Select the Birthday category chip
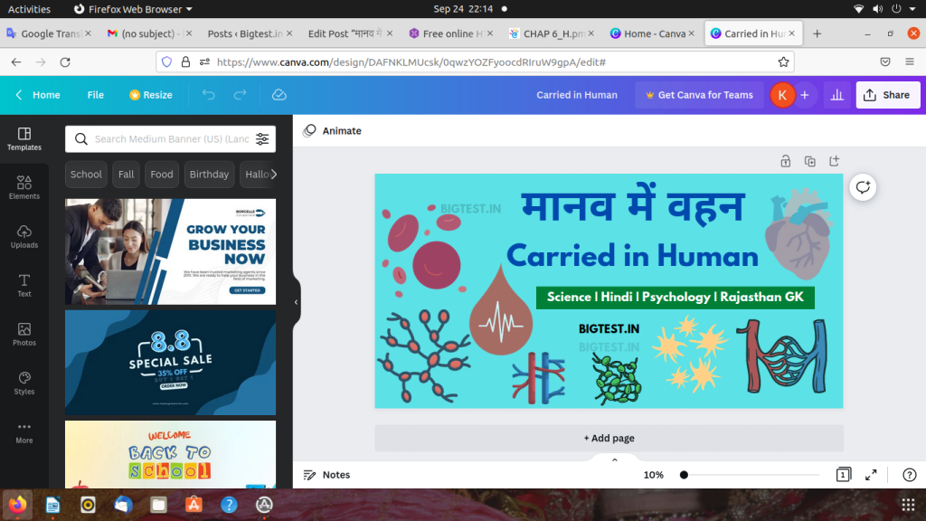 click(209, 175)
